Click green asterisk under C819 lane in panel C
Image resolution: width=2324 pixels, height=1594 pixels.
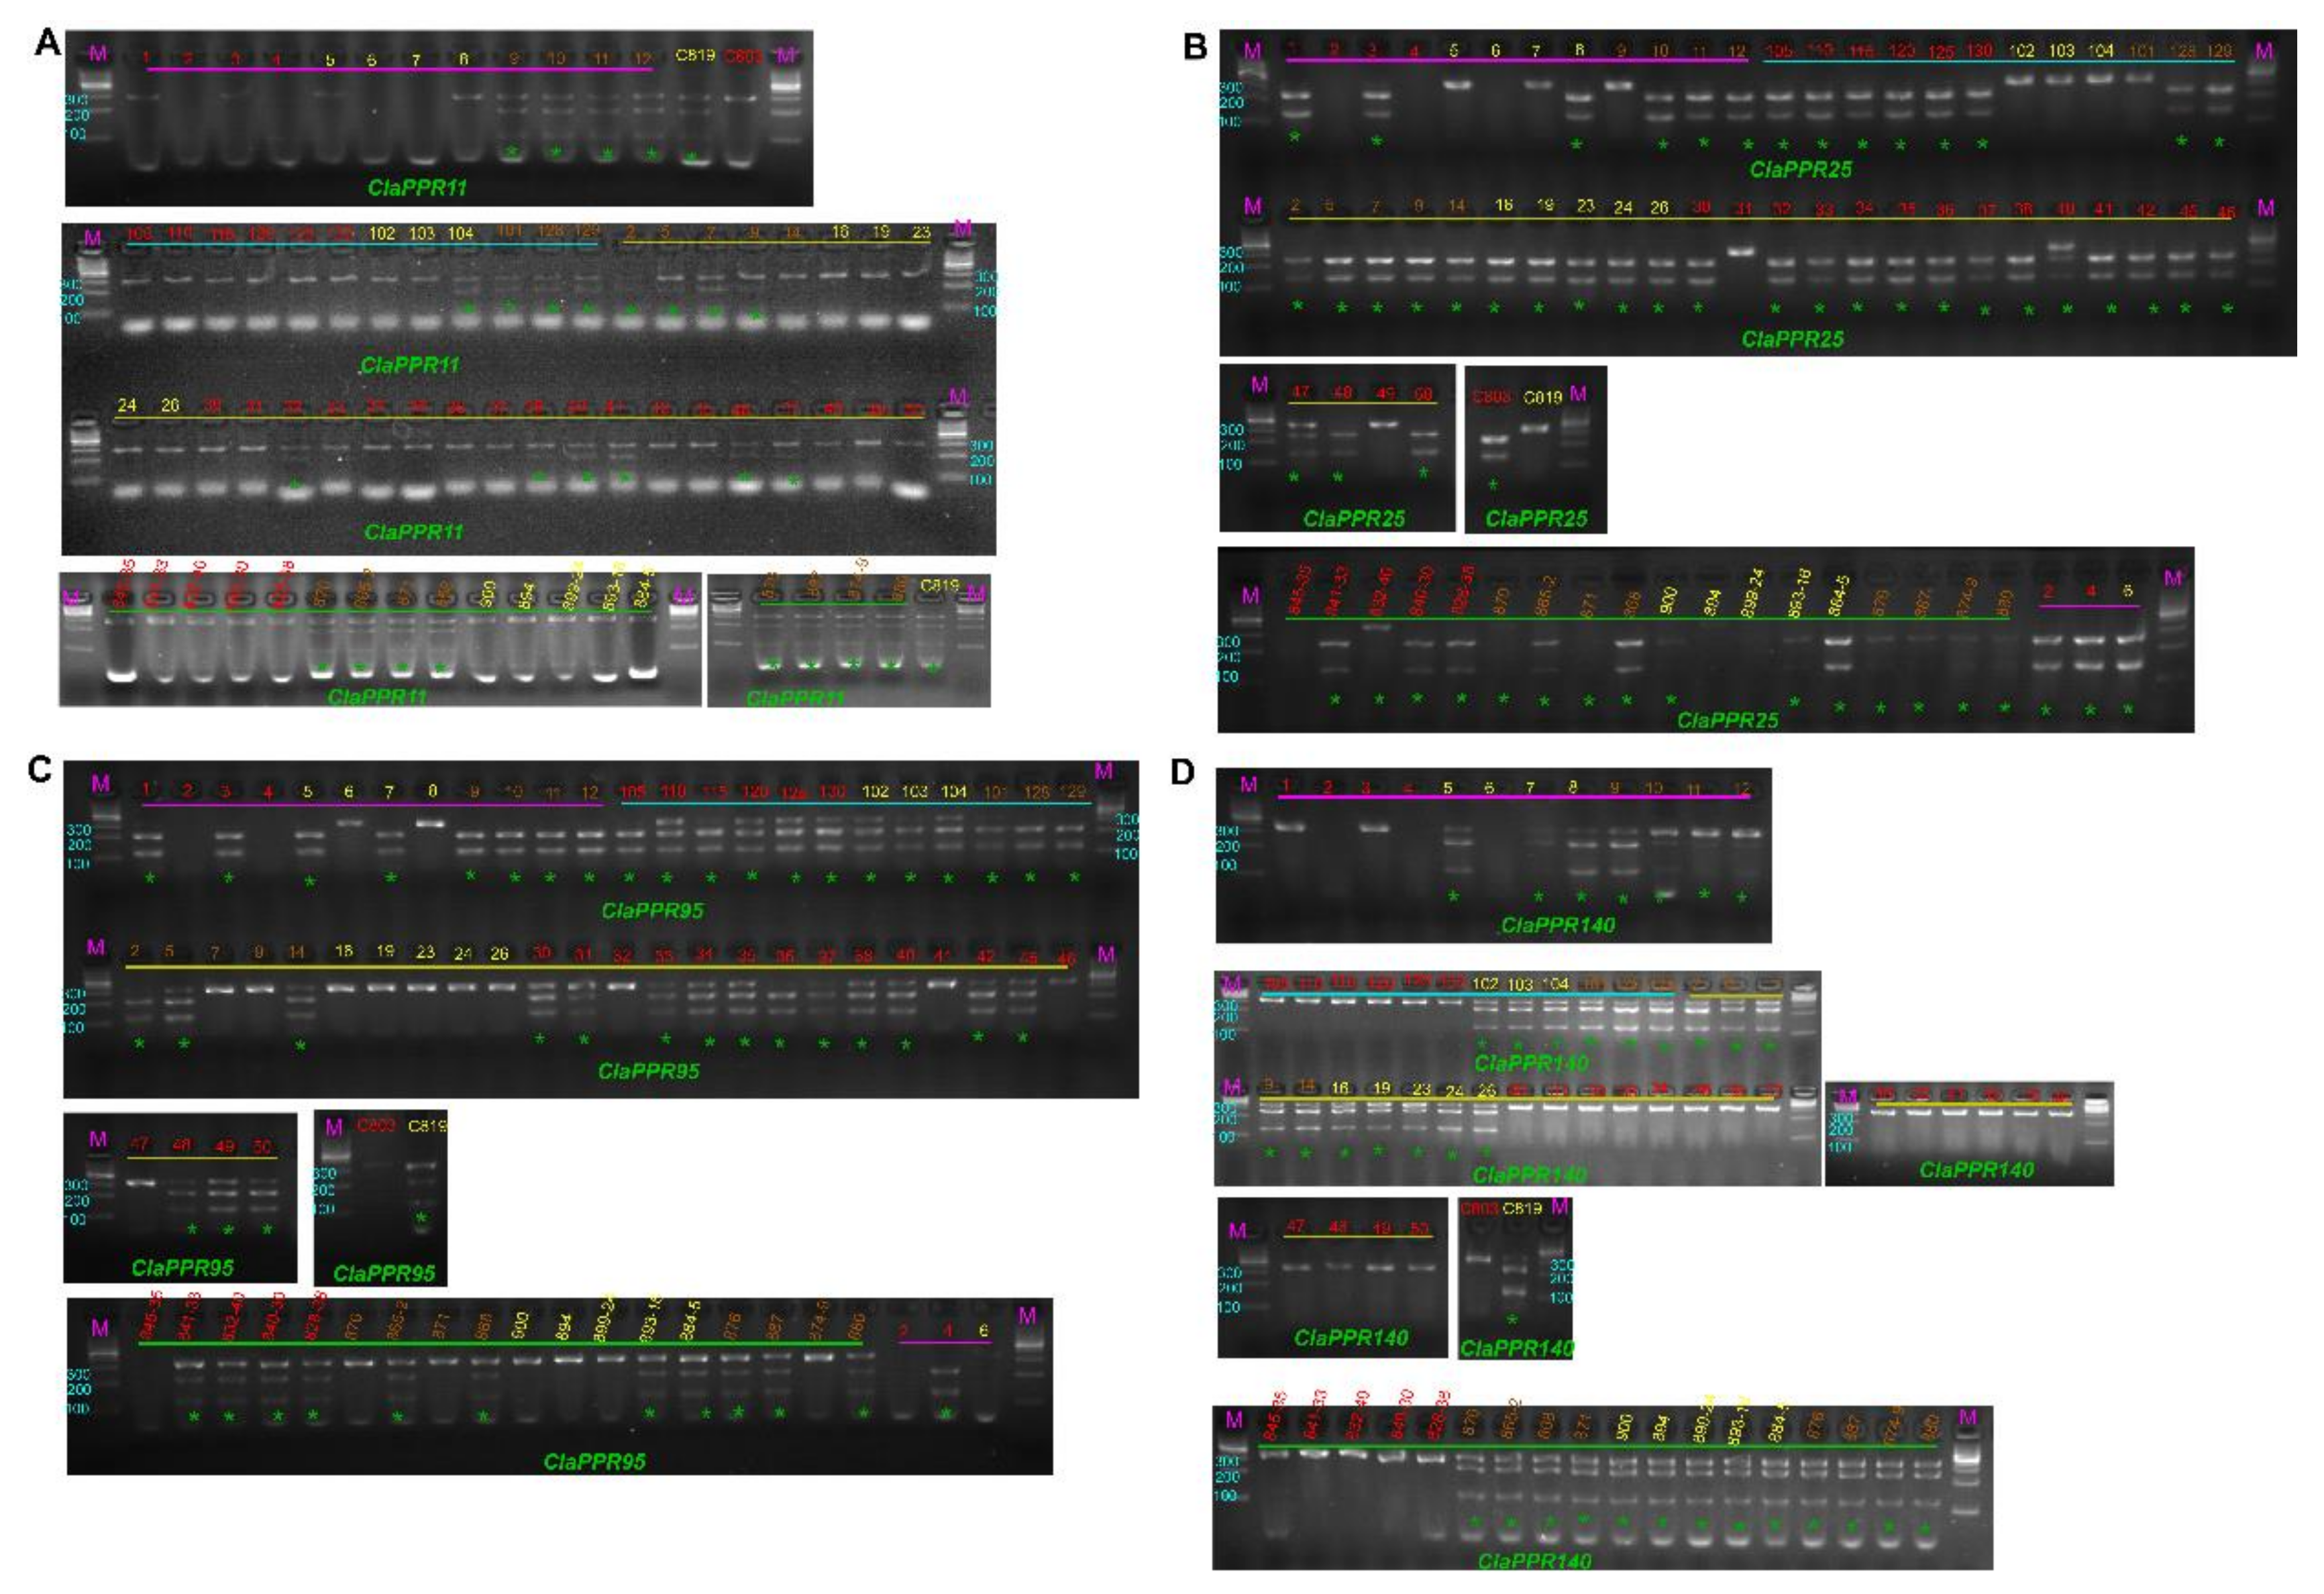tap(422, 1218)
